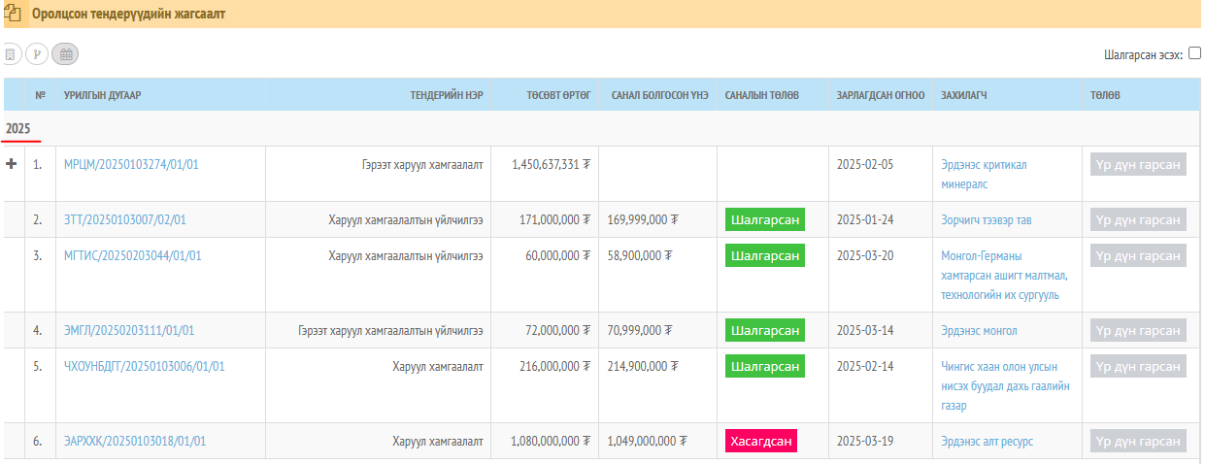Open client Эрдэнэс критикал минералс
1205x464 pixels.
point(984,174)
